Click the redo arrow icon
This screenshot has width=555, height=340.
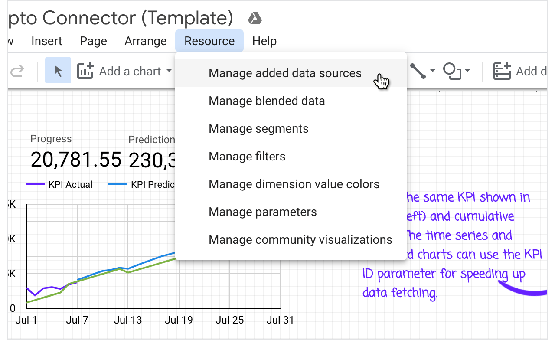[x=16, y=71]
